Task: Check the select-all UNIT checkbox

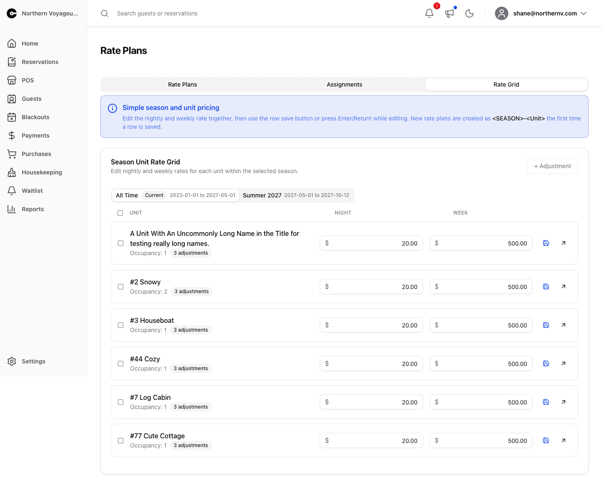Action: 120,213
